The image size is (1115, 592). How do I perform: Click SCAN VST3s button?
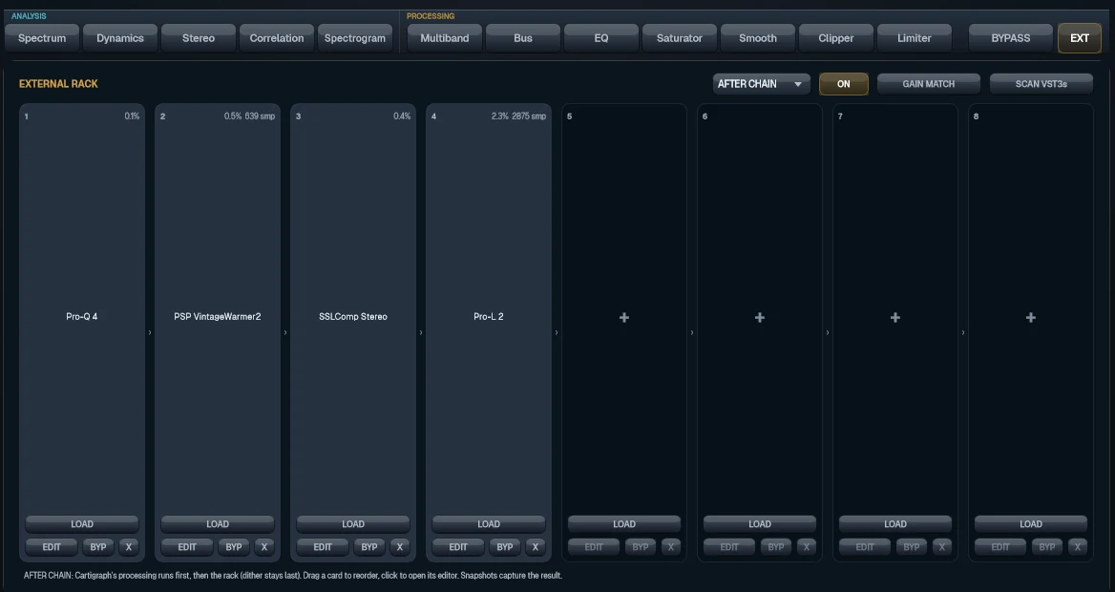click(x=1041, y=84)
